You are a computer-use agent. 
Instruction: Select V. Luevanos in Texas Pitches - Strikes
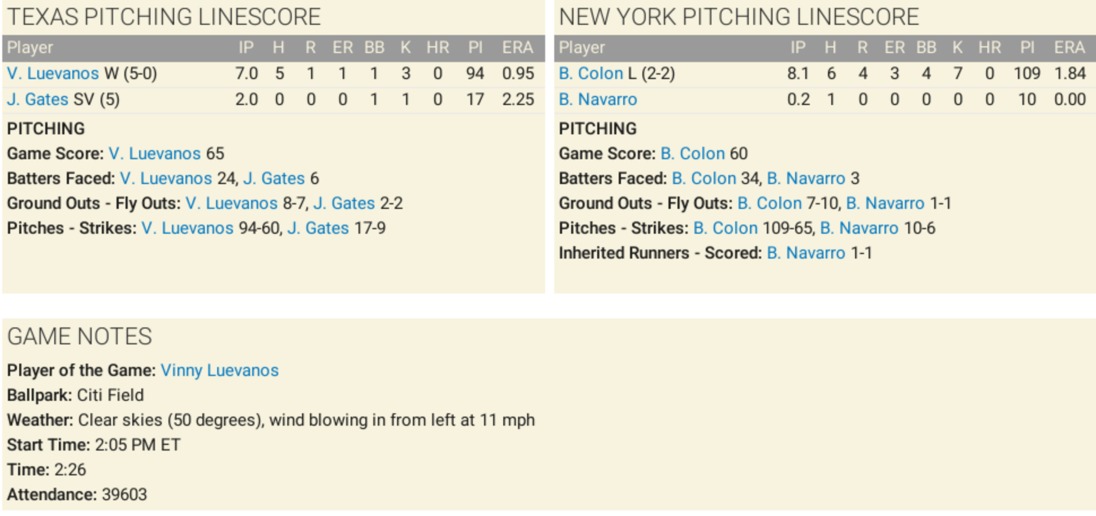(187, 228)
